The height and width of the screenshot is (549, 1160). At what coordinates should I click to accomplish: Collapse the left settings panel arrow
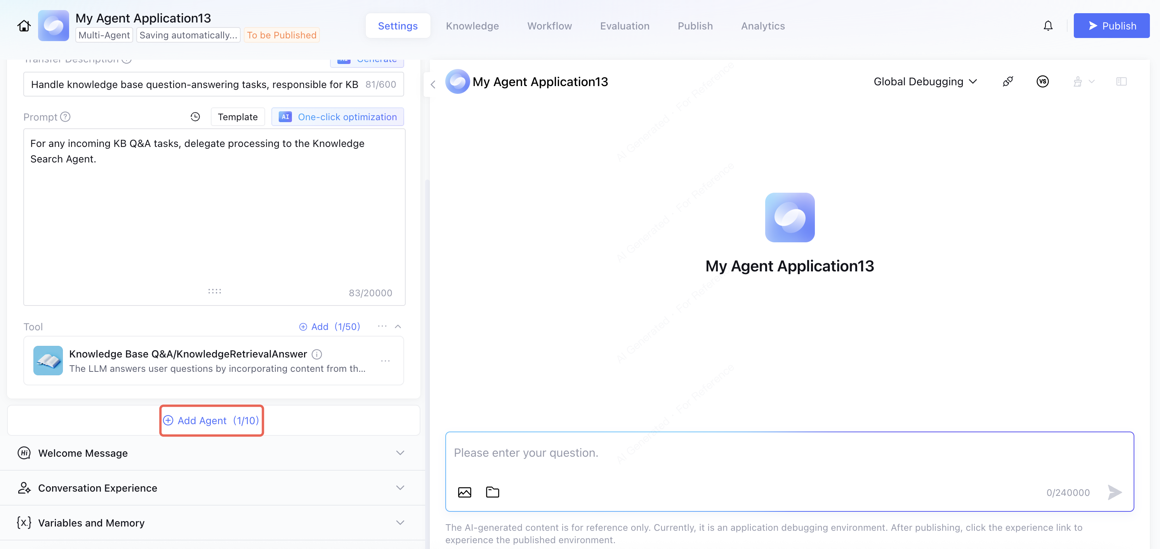[433, 85]
